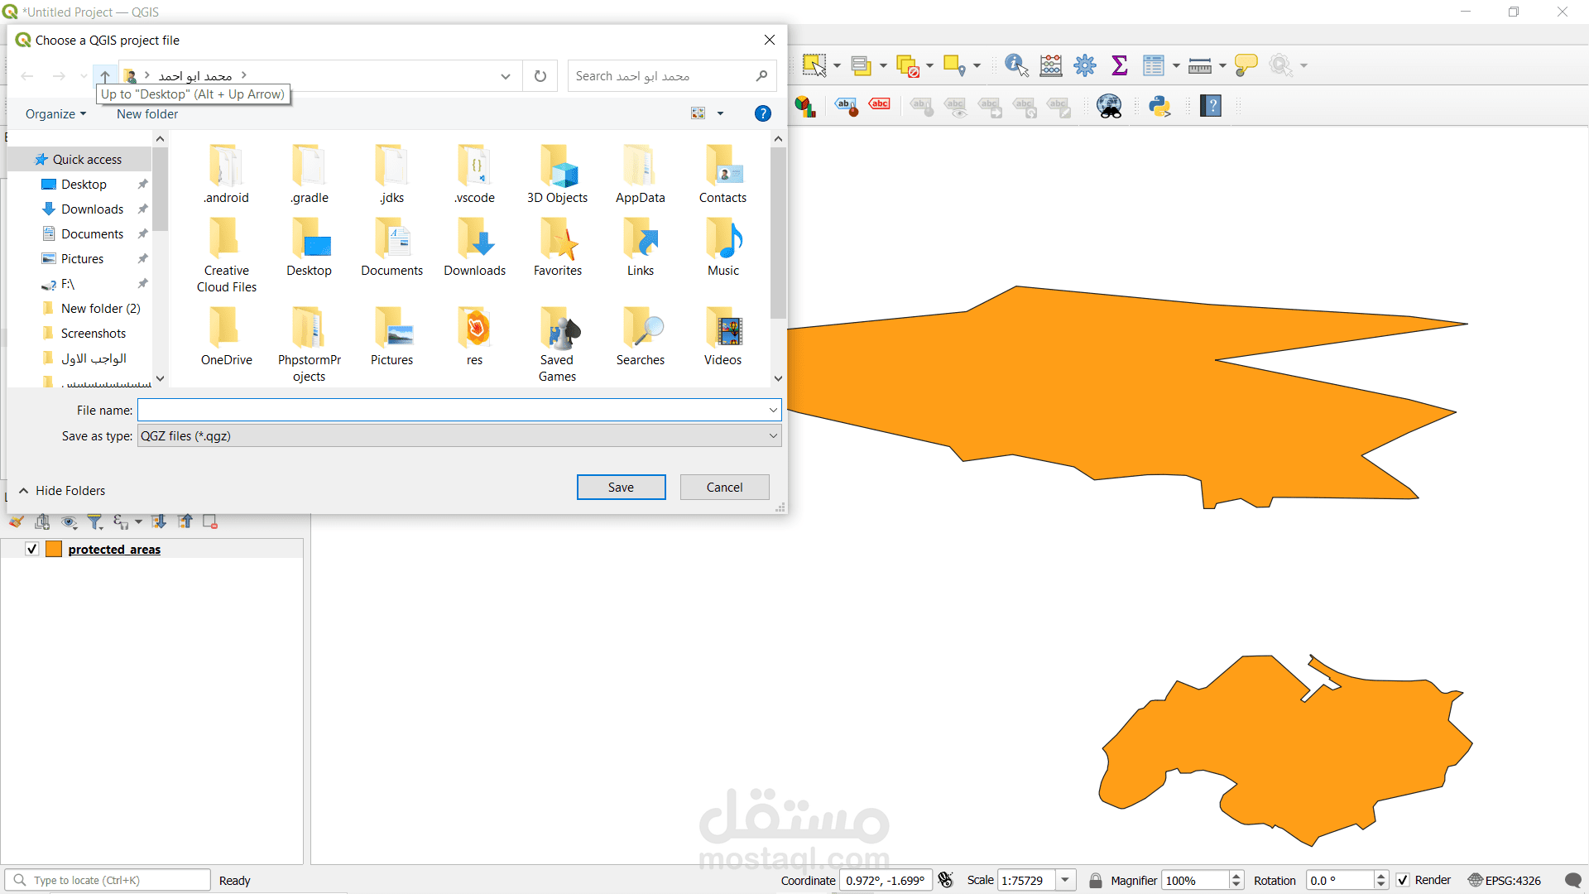Activate the Identify Features tool

point(1016,65)
